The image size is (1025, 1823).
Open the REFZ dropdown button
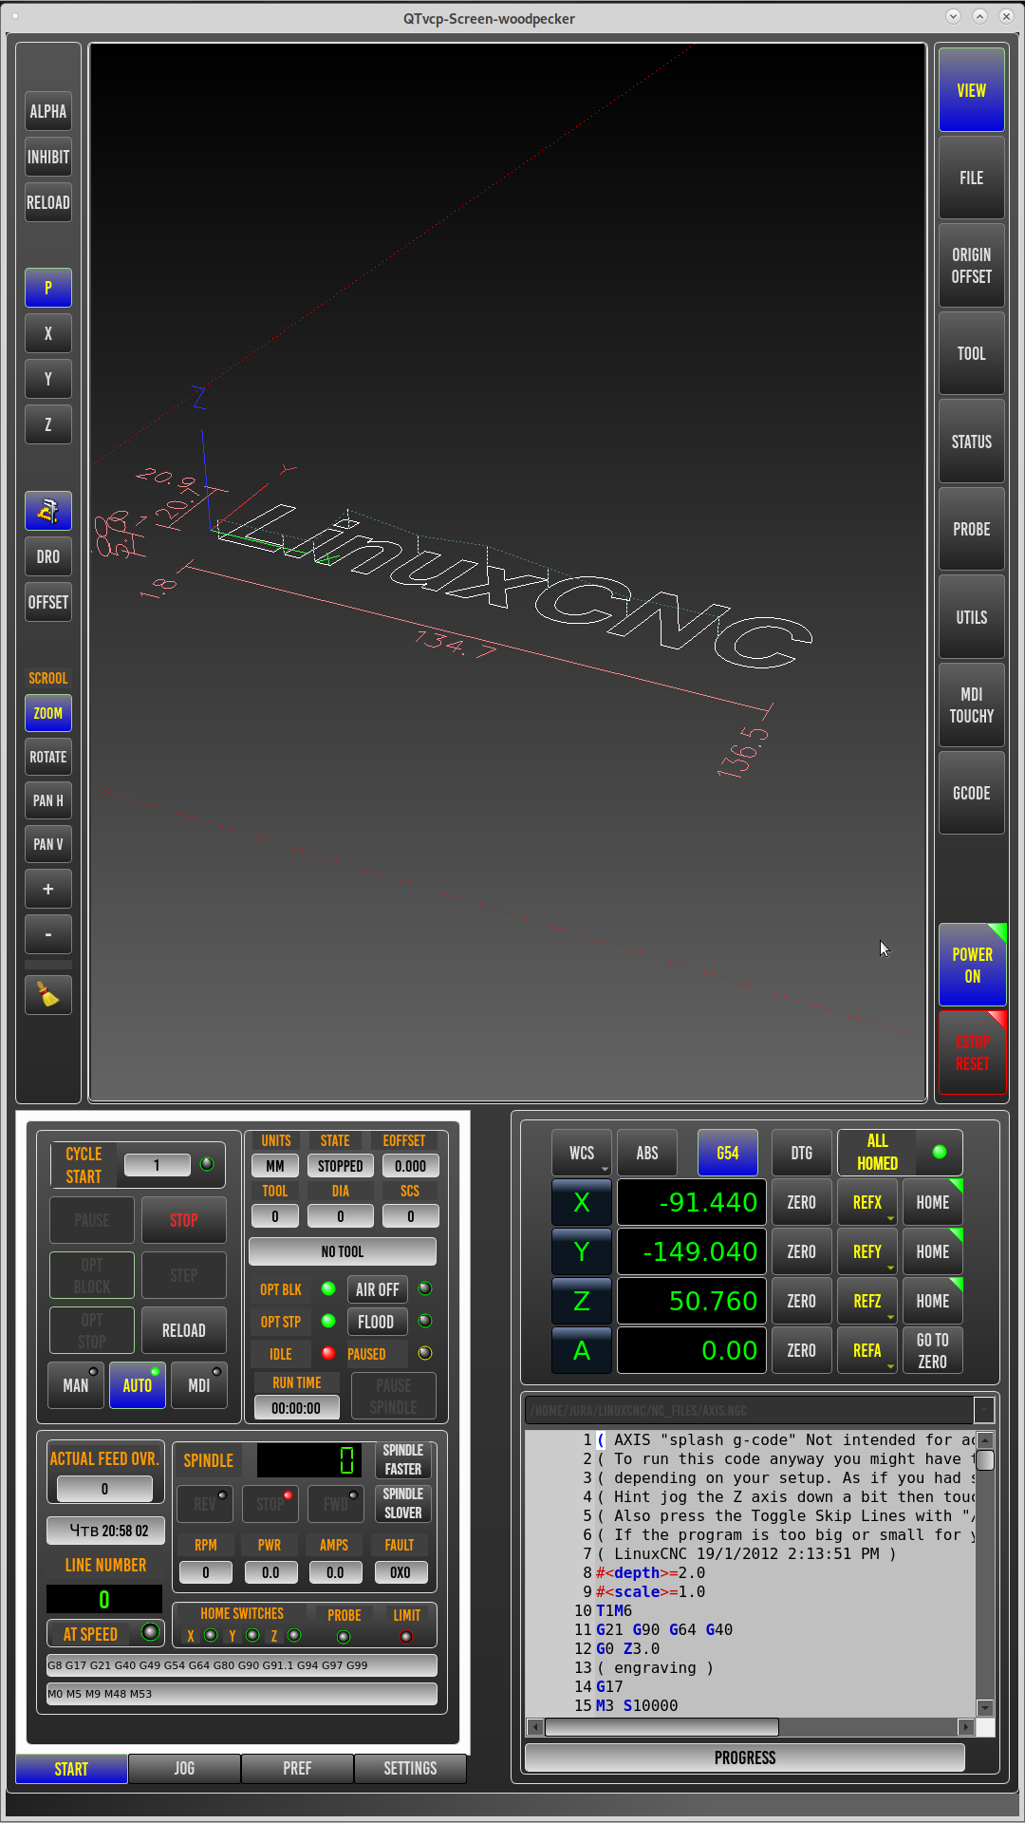[x=867, y=1301]
